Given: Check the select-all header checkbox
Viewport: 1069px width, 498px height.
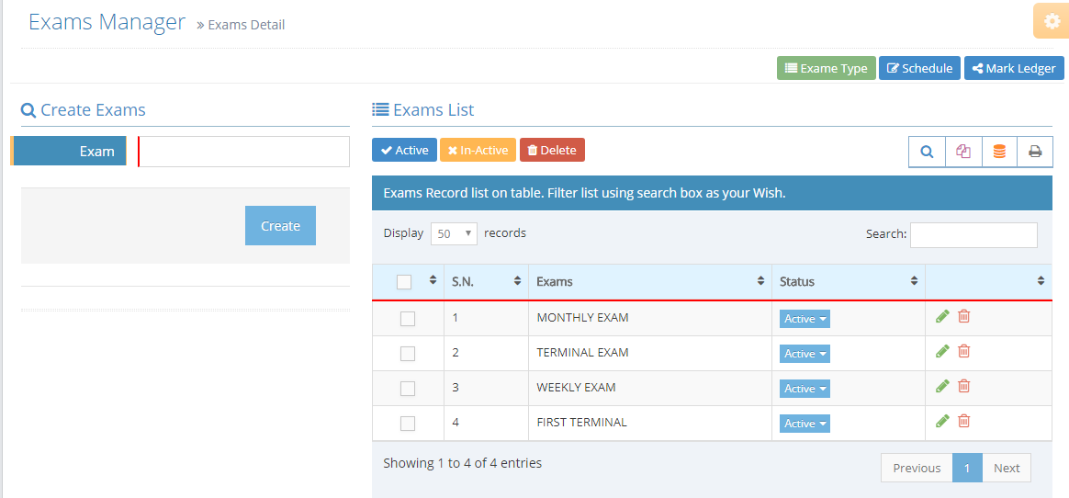Looking at the screenshot, I should (x=404, y=282).
